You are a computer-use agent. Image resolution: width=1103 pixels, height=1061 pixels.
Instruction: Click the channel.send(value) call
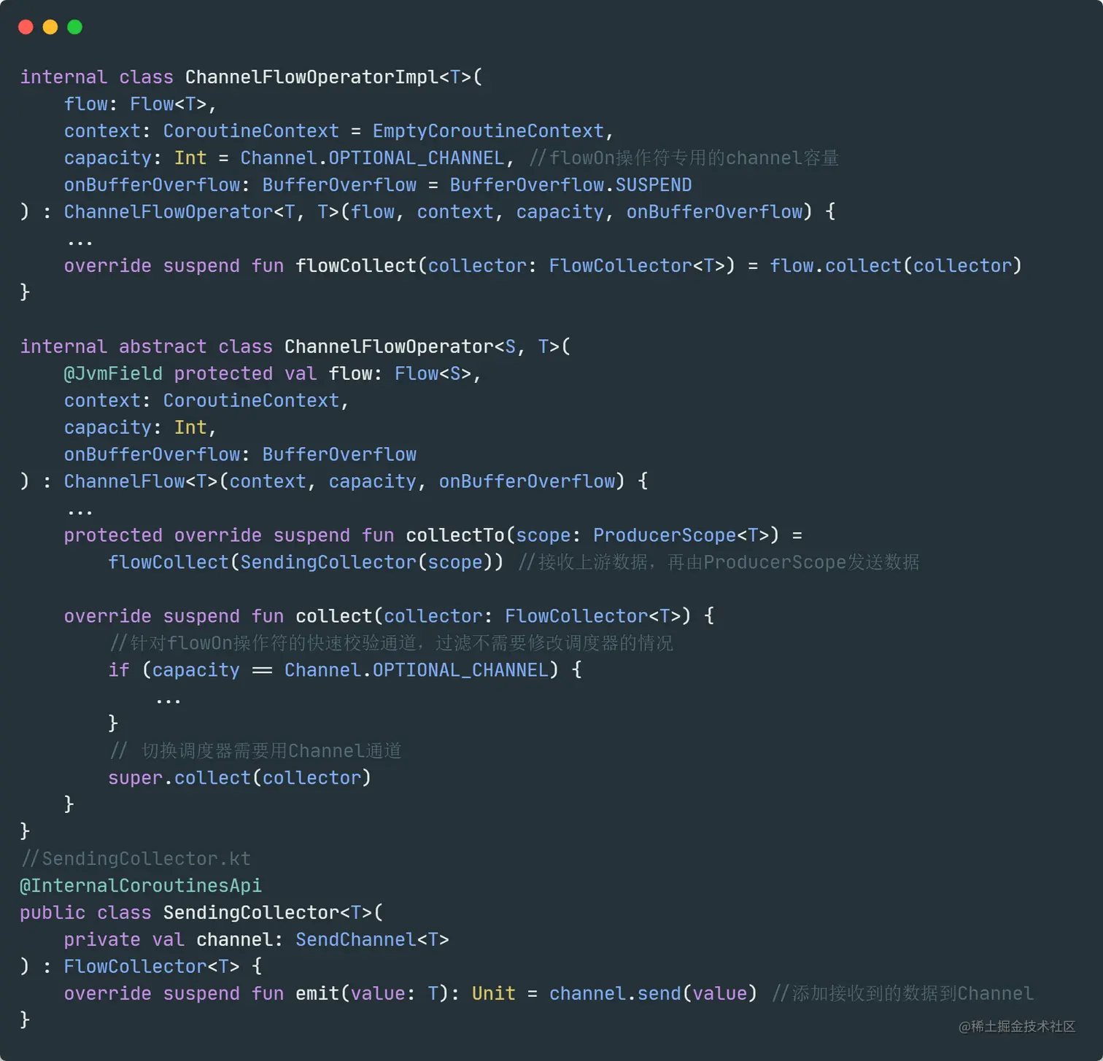pyautogui.click(x=653, y=995)
